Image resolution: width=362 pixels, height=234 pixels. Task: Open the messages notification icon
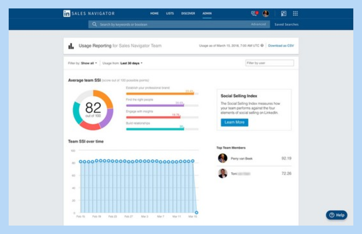coord(254,13)
